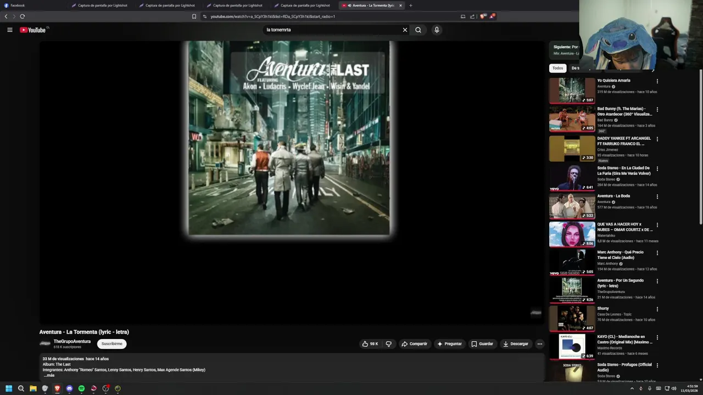Download the video with Descargar
The width and height of the screenshot is (703, 395).
point(516,344)
